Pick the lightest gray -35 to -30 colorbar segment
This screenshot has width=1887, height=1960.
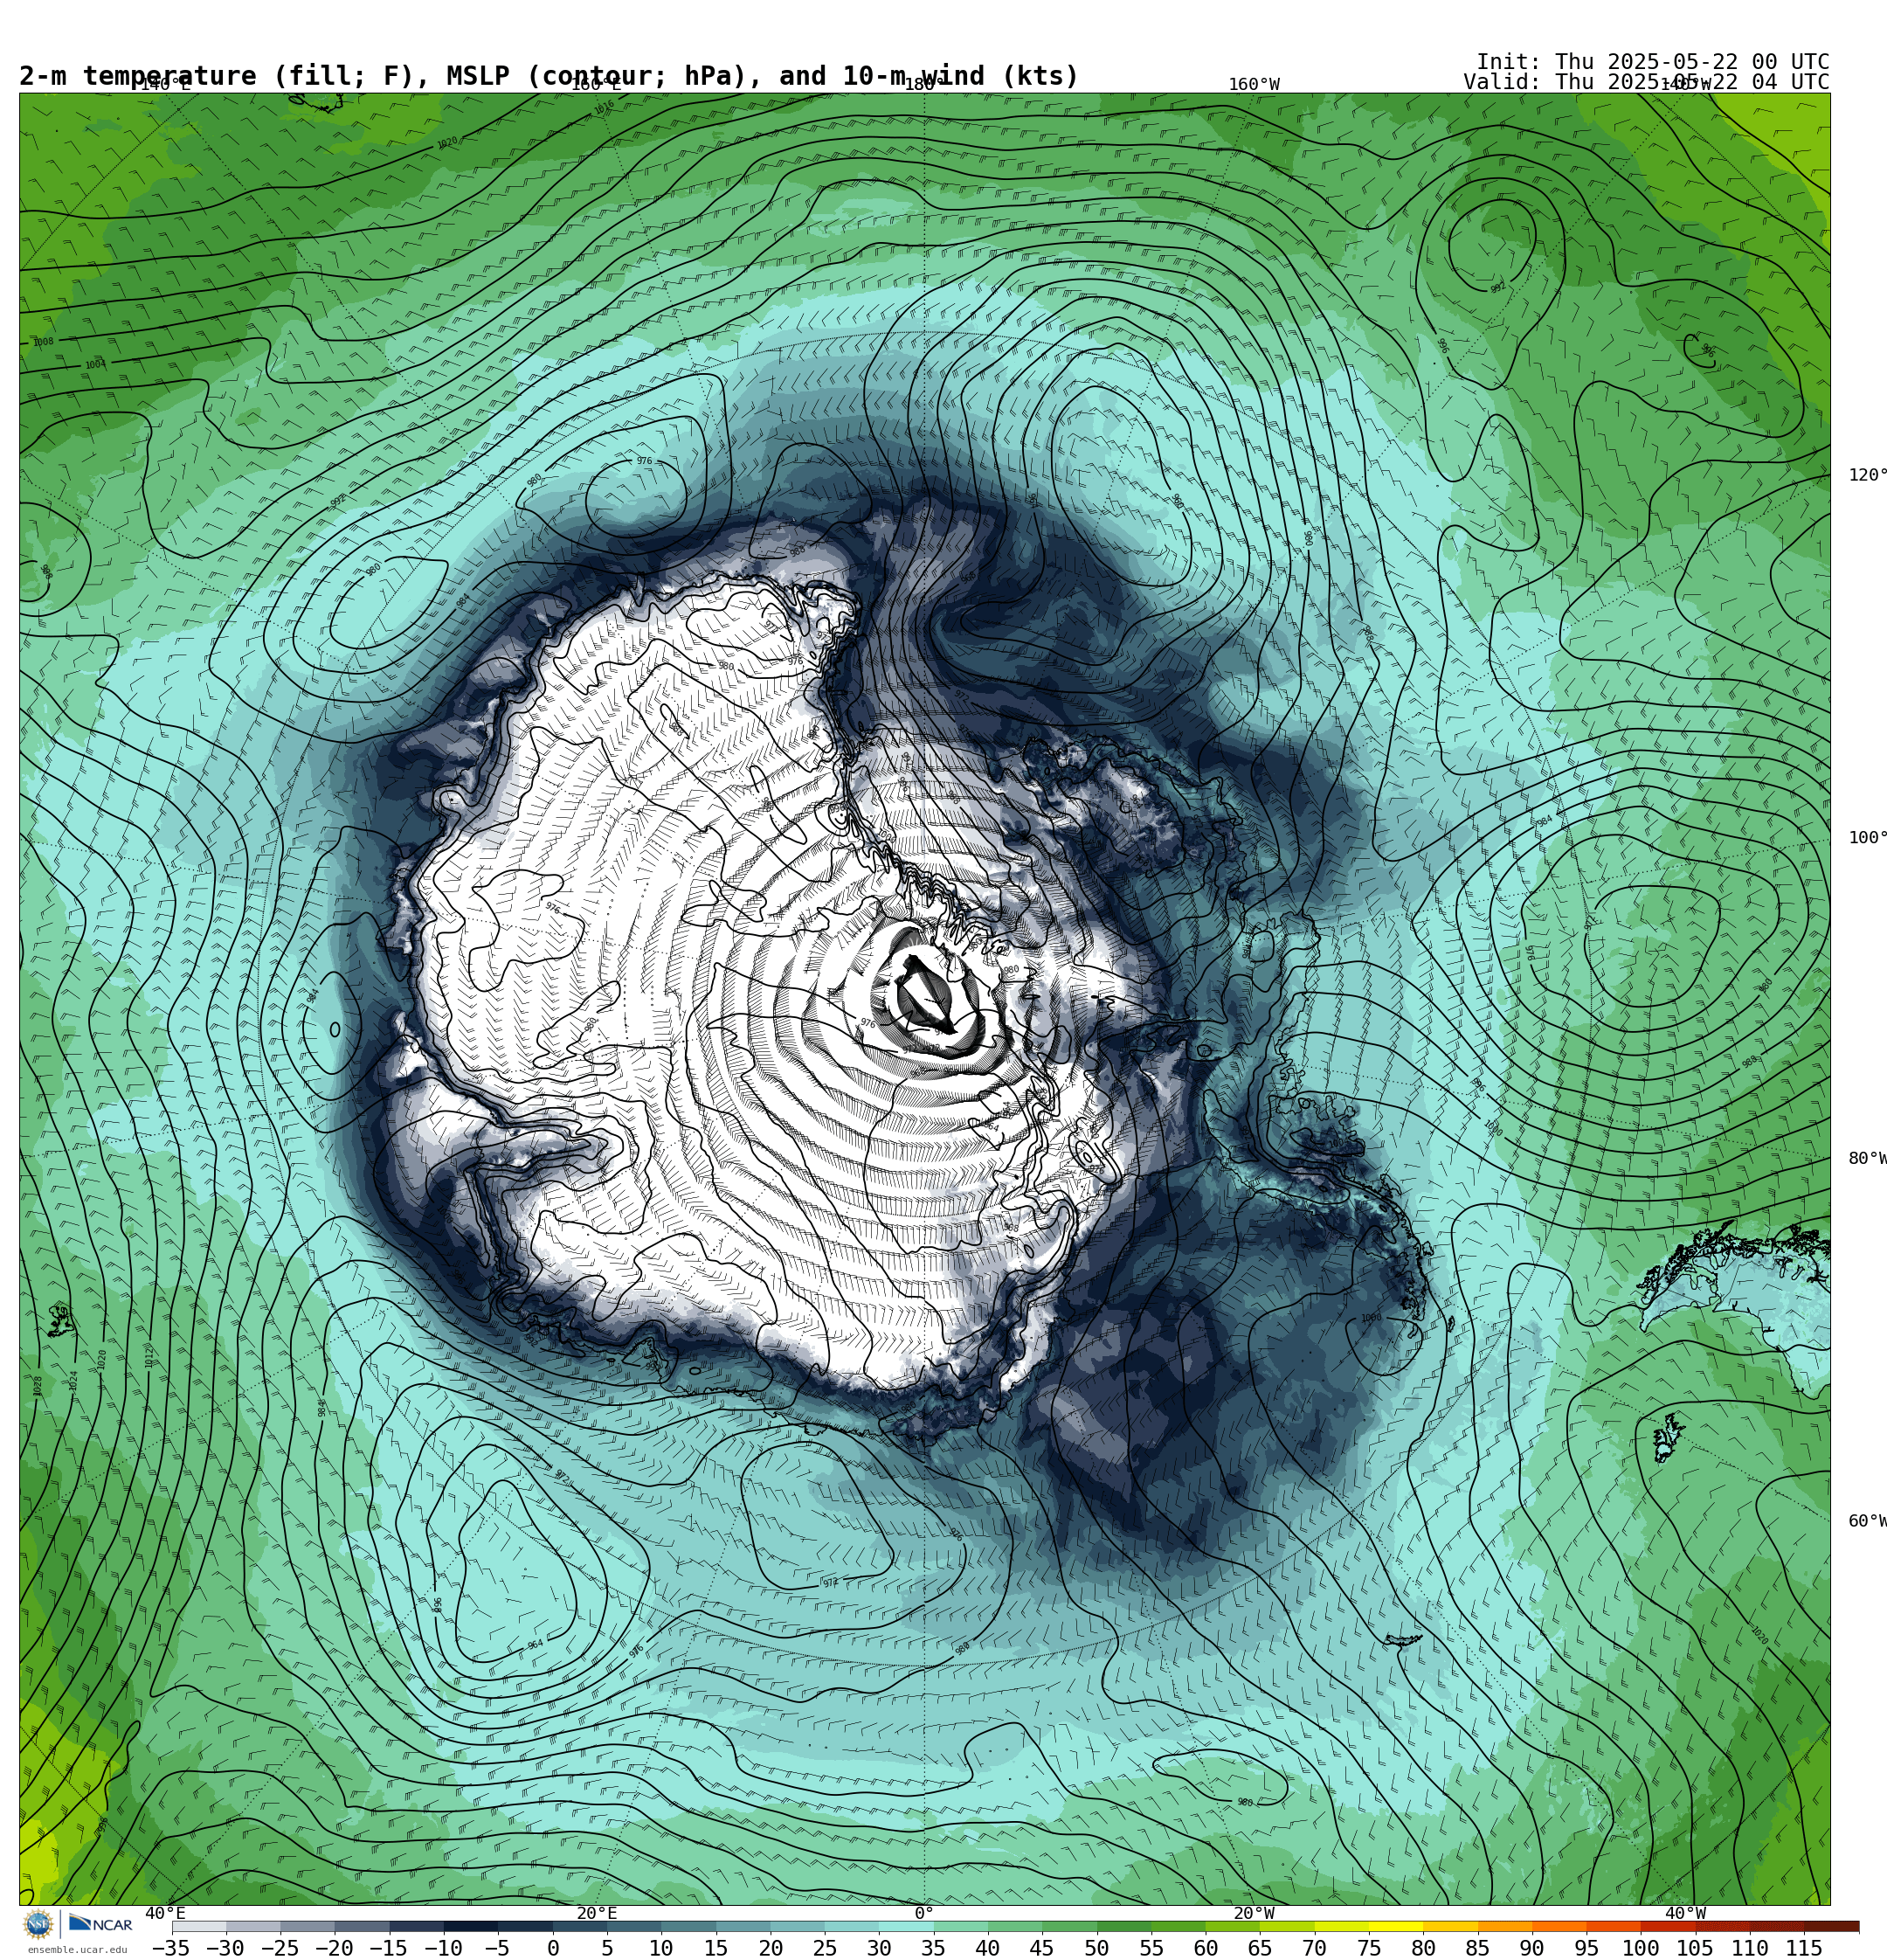(x=199, y=1926)
